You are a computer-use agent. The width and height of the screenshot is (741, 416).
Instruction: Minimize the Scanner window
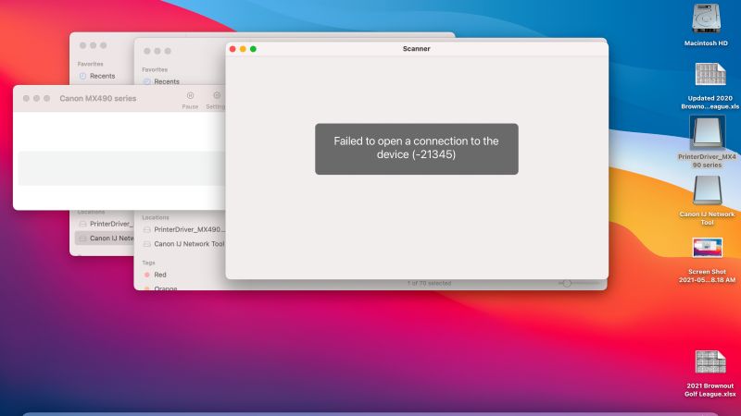243,49
